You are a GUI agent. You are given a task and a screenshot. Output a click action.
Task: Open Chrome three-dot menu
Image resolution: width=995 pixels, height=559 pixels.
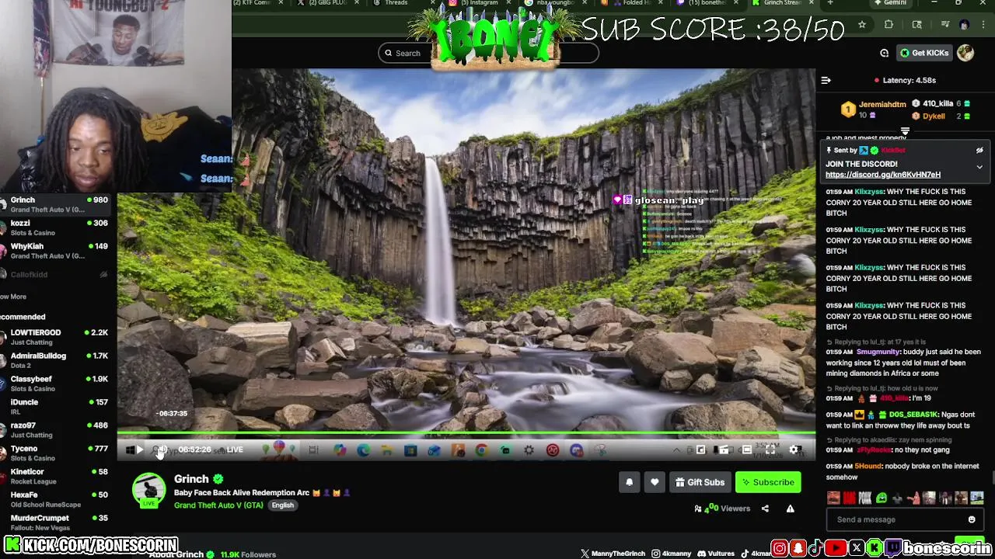click(x=984, y=25)
